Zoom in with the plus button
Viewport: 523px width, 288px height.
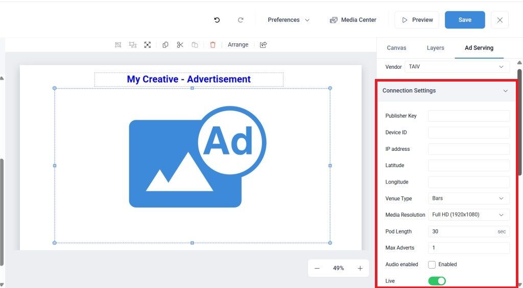360,268
